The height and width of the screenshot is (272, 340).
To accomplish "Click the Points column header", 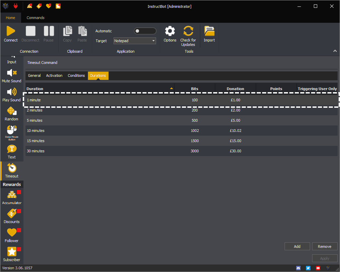I will point(276,89).
